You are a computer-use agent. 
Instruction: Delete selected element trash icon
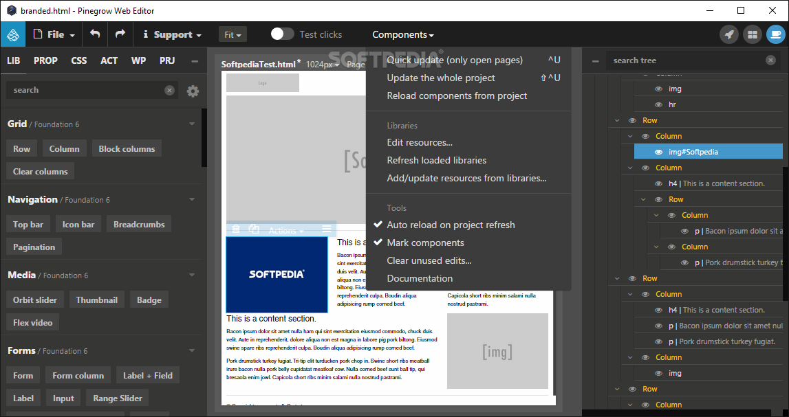235,229
